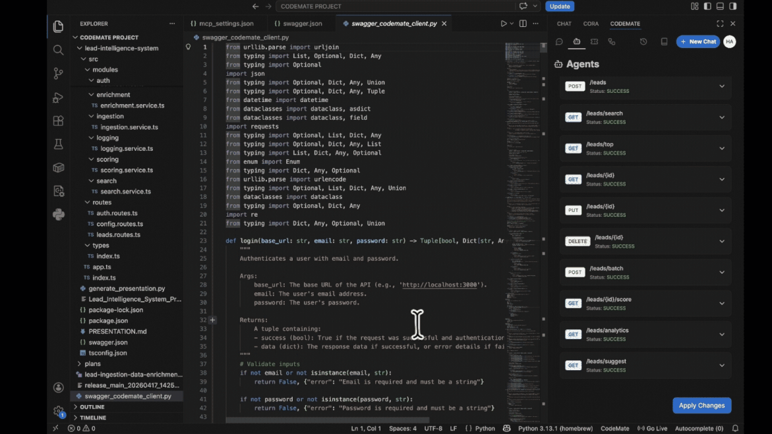The height and width of the screenshot is (434, 772).
Task: Open the Python extension icon in activity bar
Action: (x=58, y=214)
